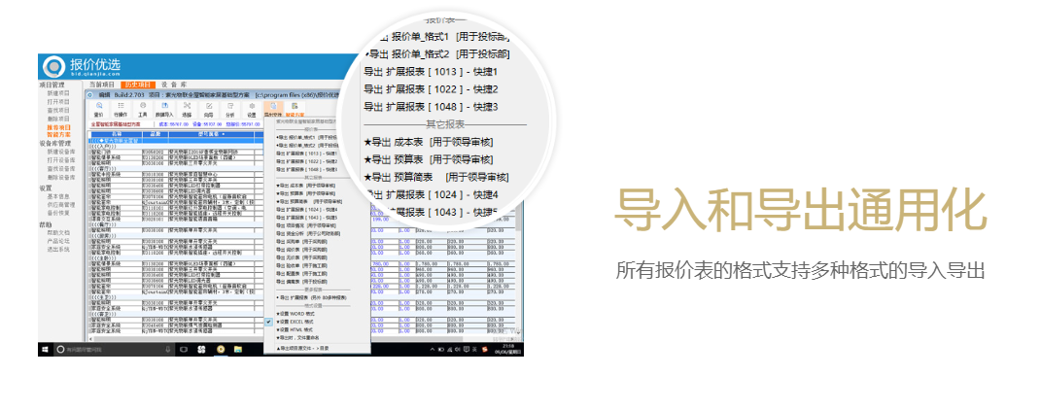Enable the 设置 WORD 格式 option
This screenshot has height=410, width=1041.
(296, 313)
